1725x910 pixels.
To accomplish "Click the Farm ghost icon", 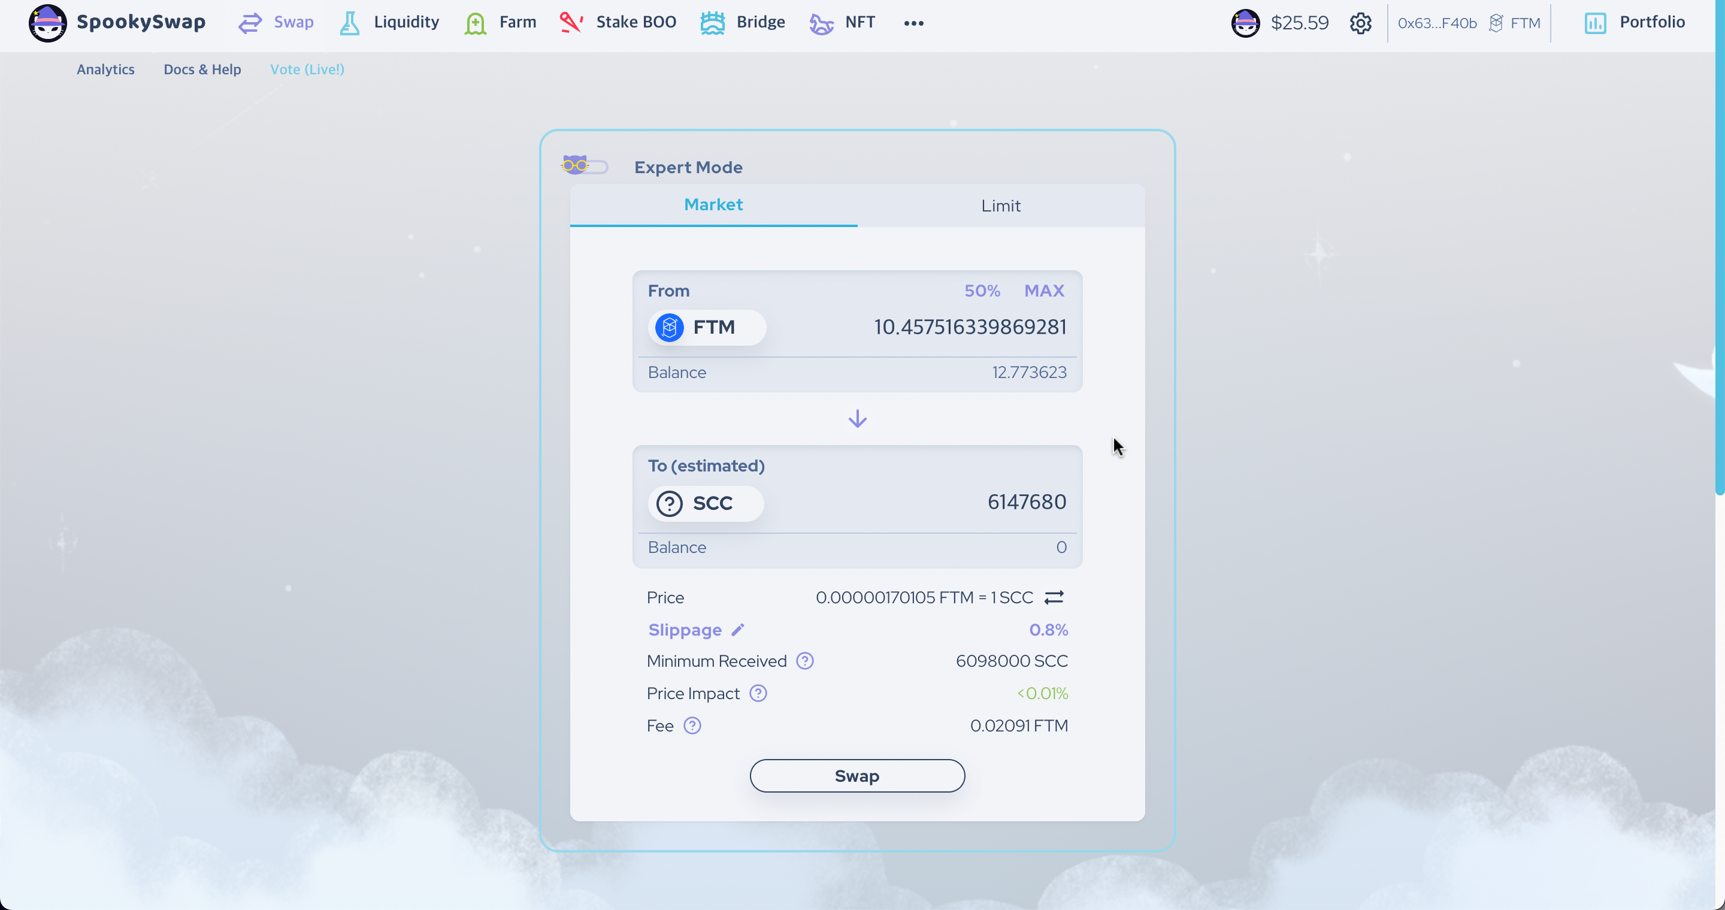I will click(x=476, y=23).
